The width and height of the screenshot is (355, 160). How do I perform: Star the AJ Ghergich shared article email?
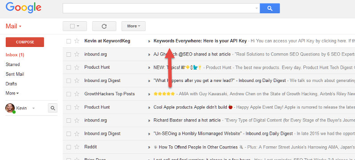point(77,54)
